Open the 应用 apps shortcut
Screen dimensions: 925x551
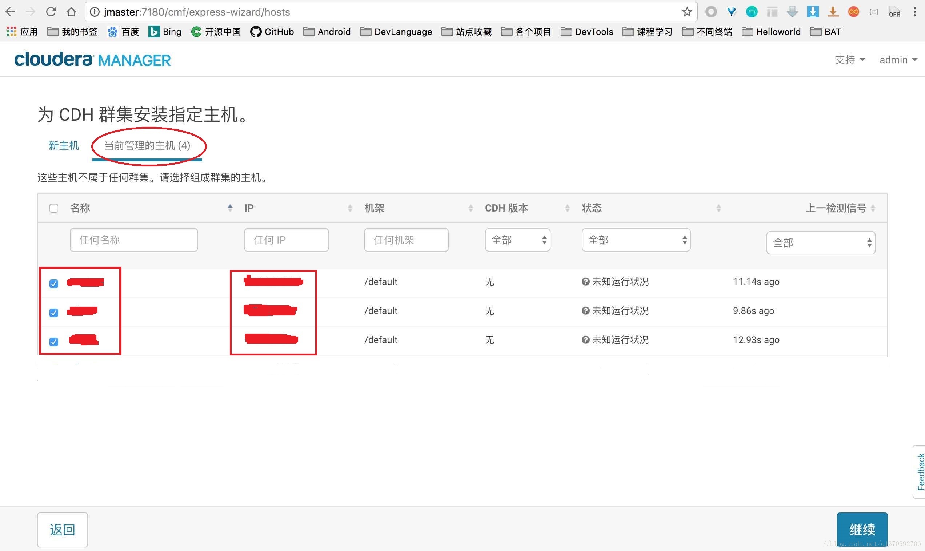[x=22, y=32]
